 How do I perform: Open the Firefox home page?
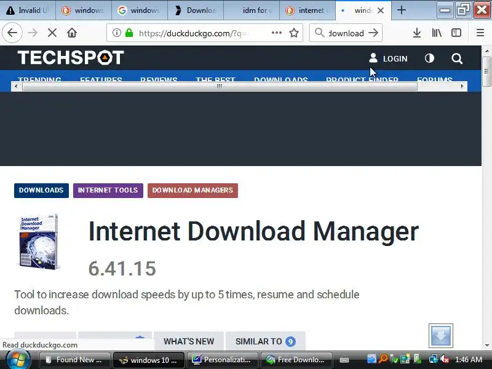(x=72, y=33)
